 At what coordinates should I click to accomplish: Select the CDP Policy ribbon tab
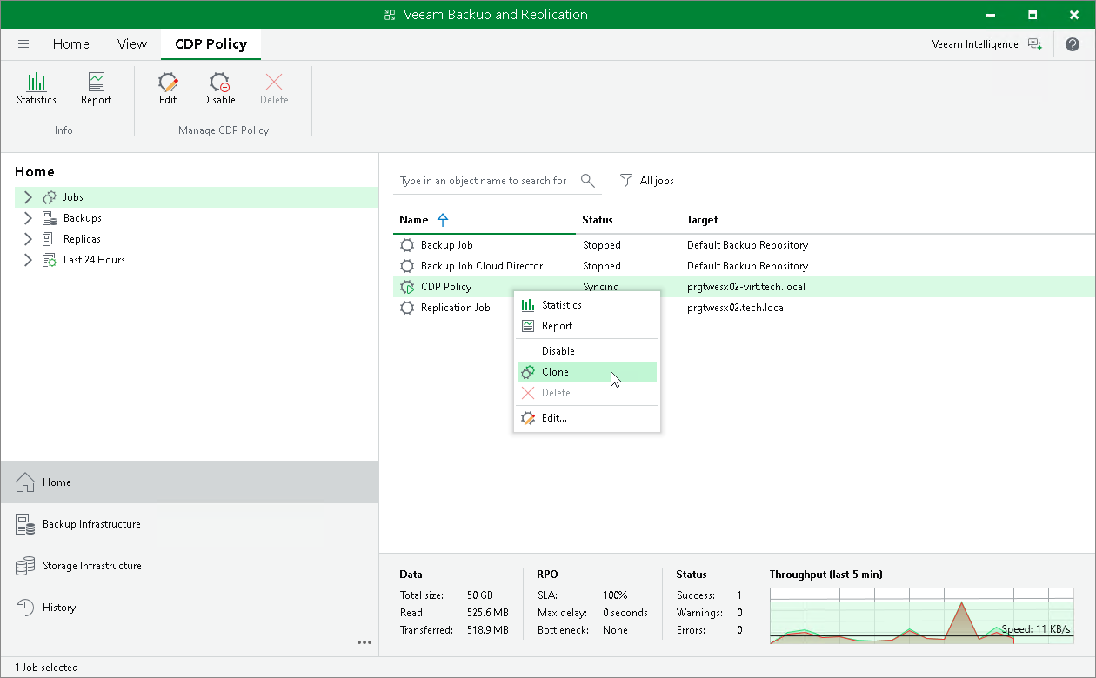[211, 44]
